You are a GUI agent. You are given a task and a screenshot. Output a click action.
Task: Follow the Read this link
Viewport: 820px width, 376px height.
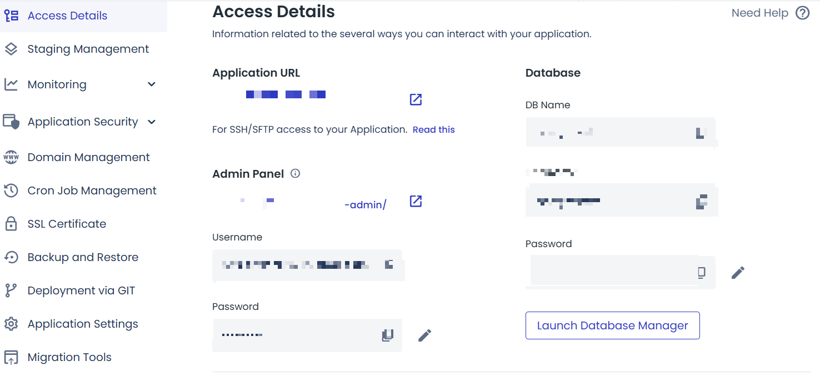coord(433,129)
